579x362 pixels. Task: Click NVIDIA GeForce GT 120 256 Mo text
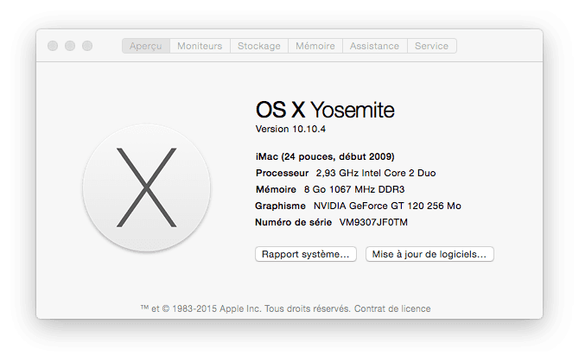pyautogui.click(x=387, y=206)
